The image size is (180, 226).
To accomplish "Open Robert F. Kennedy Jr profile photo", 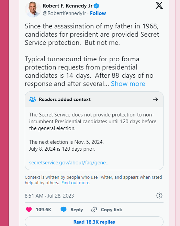I will (x=33, y=9).
